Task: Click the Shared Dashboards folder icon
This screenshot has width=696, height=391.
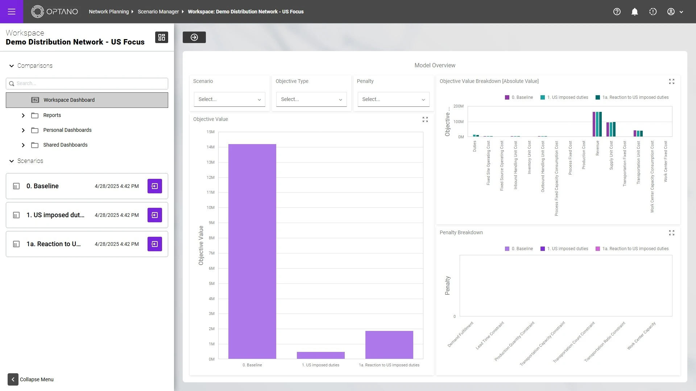Action: pyautogui.click(x=35, y=145)
